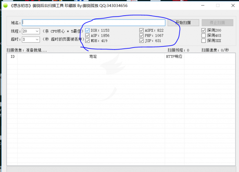Viewport: 239px width, 172px height.
Task: Click the 域名 domain input field
Action: click(93, 23)
